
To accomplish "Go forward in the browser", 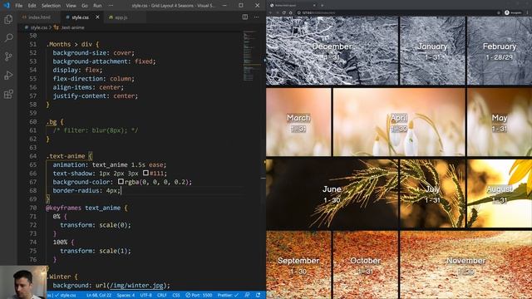I will 277,12.
